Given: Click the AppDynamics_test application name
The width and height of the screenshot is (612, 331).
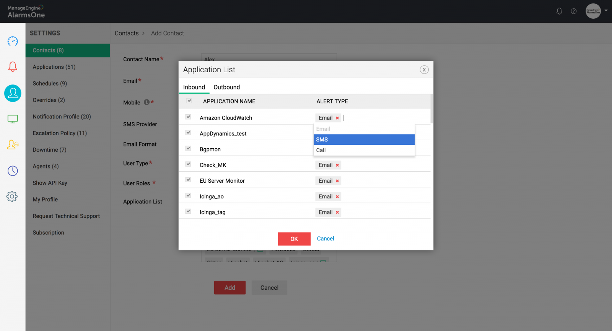Looking at the screenshot, I should [223, 134].
